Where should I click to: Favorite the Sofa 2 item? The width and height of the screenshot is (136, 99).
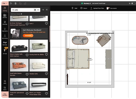pyautogui.click(x=46, y=24)
